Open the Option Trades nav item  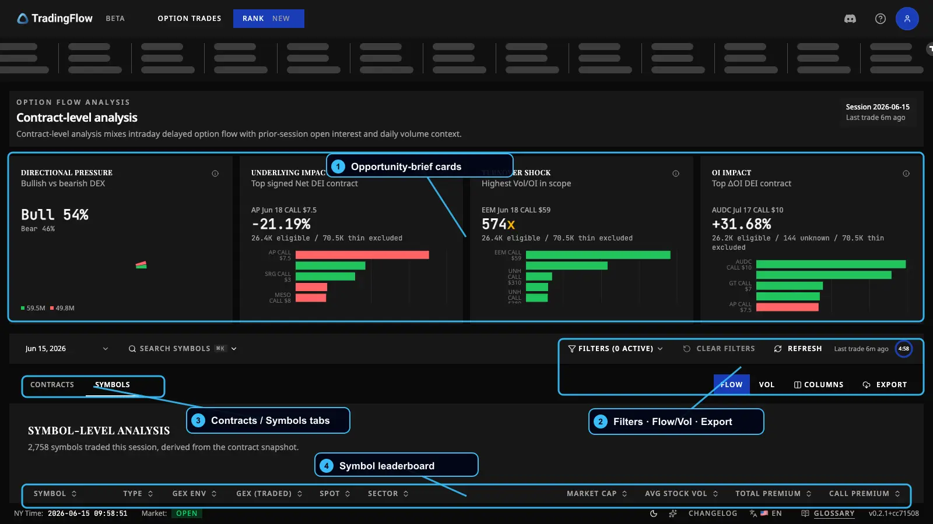[x=190, y=19]
